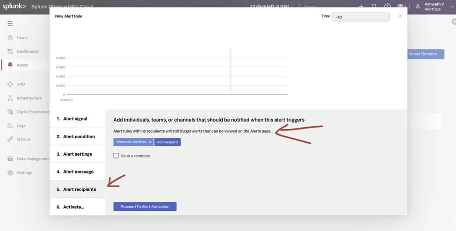Go to the Alert signal step
Viewport: 456px width, 231px height.
tap(75, 119)
